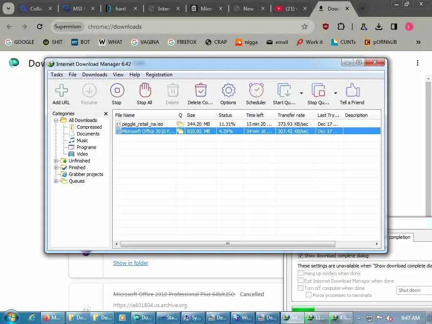Click the IDM horizontal scrollbar thumb
This screenshot has width=432, height=324.
(x=228, y=244)
